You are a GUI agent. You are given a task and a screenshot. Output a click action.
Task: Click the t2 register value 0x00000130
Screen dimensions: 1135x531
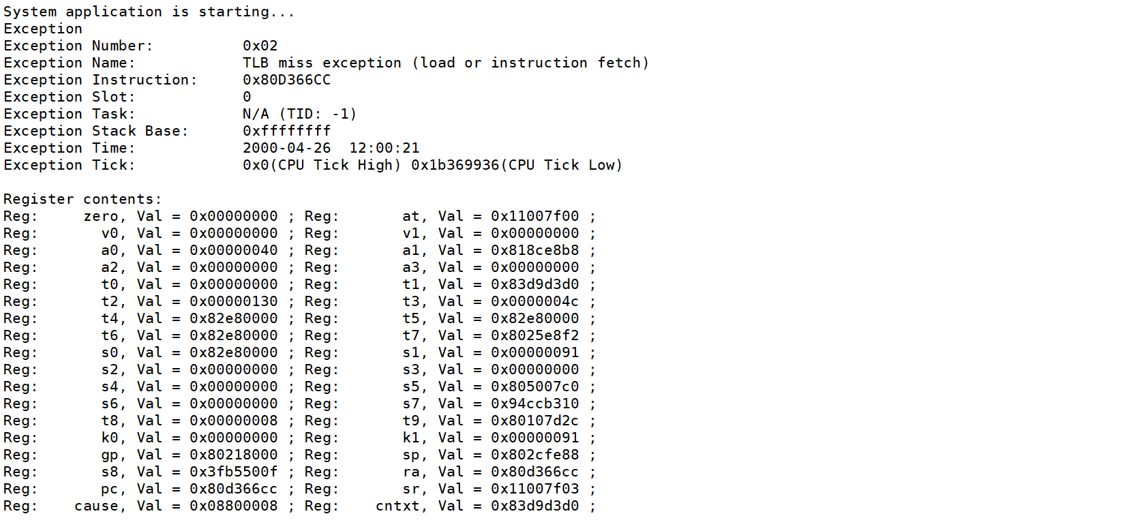[x=233, y=301]
